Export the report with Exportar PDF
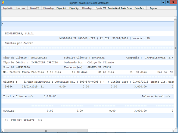This screenshot has width=178, height=133. [101, 8]
